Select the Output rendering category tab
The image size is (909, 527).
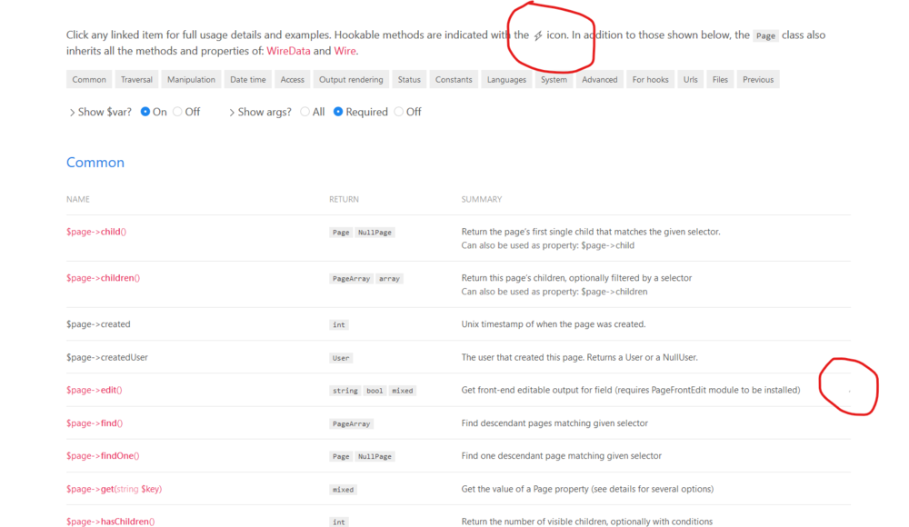351,80
